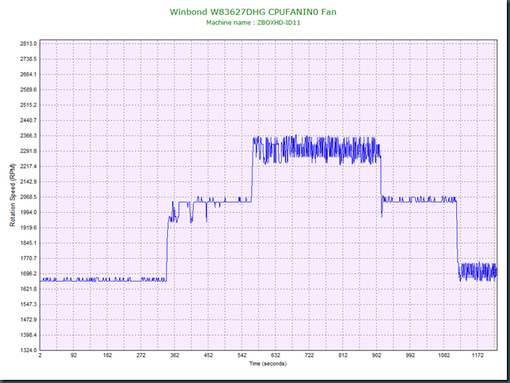Click the 2515.2 y-axis value
510x383 pixels.
(29, 104)
